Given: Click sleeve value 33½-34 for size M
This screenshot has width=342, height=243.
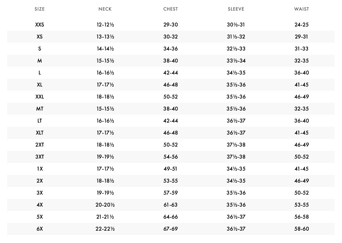Looking at the screenshot, I should (x=236, y=61).
